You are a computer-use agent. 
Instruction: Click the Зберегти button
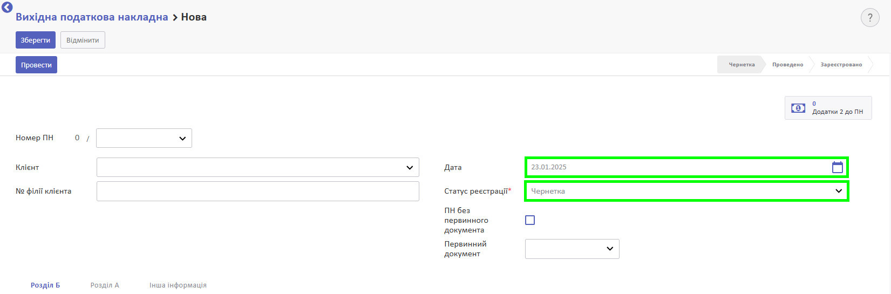(36, 40)
